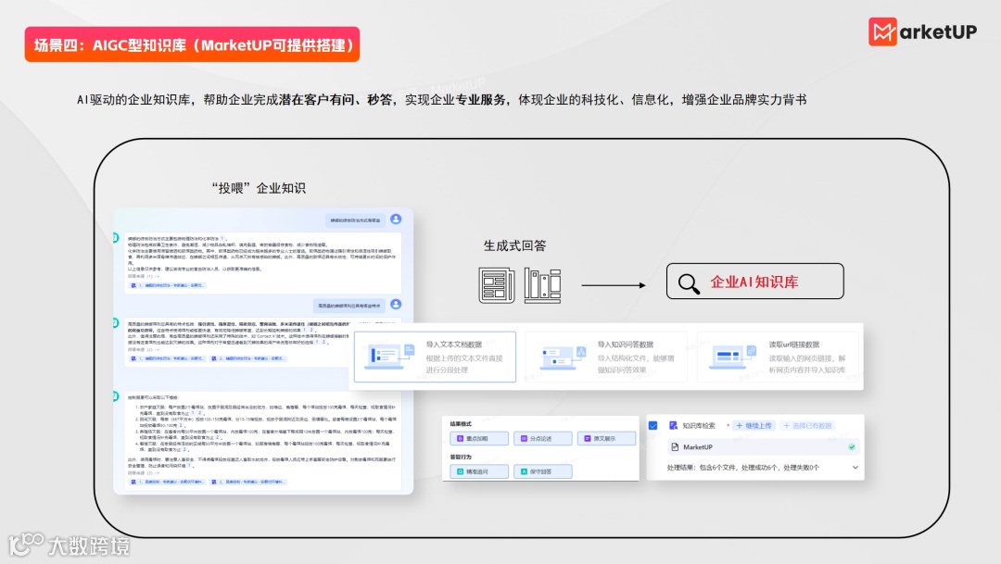This screenshot has width=1001, height=564.
Task: Enable the 知识库检索 checkbox
Action: coord(653,425)
